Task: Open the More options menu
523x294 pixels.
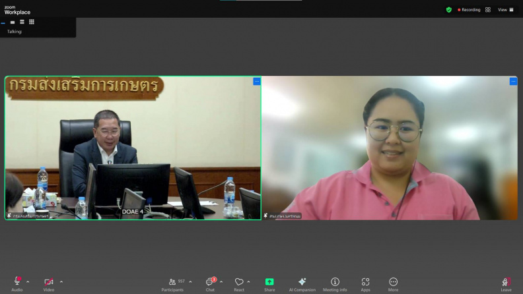Action: 394,284
